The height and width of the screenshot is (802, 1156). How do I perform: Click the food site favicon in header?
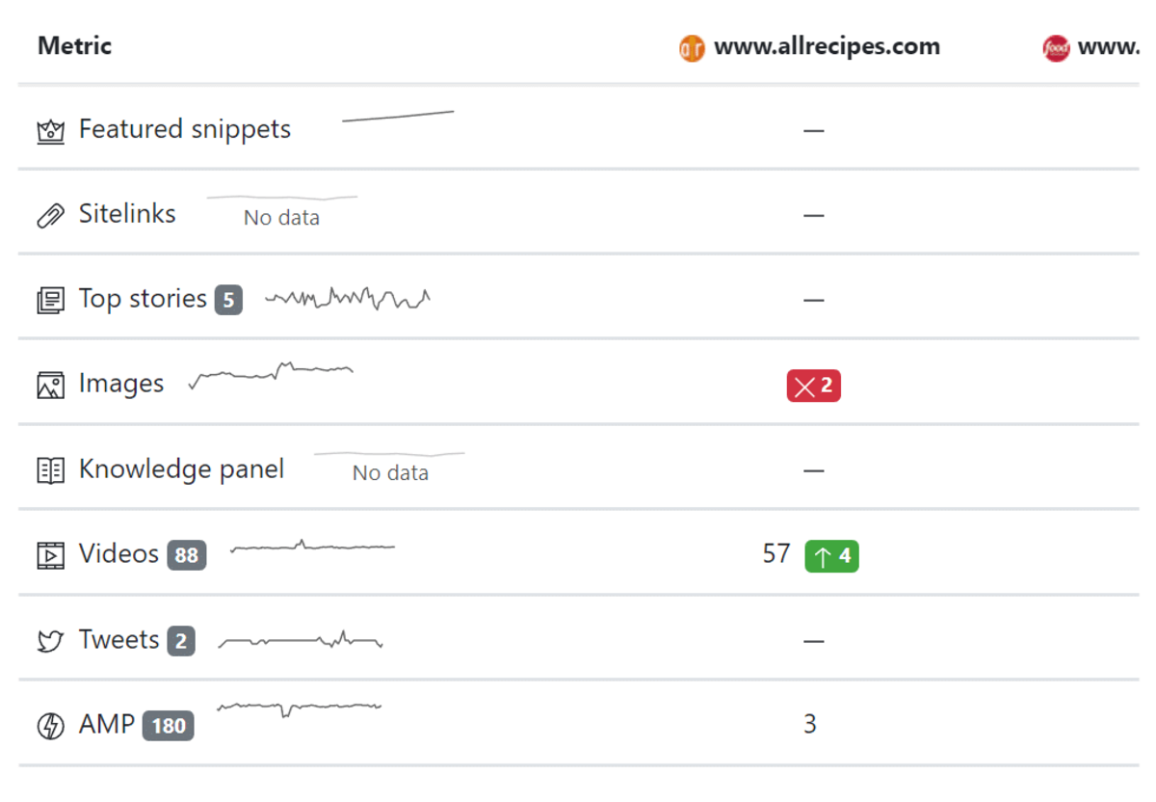pos(1056,47)
